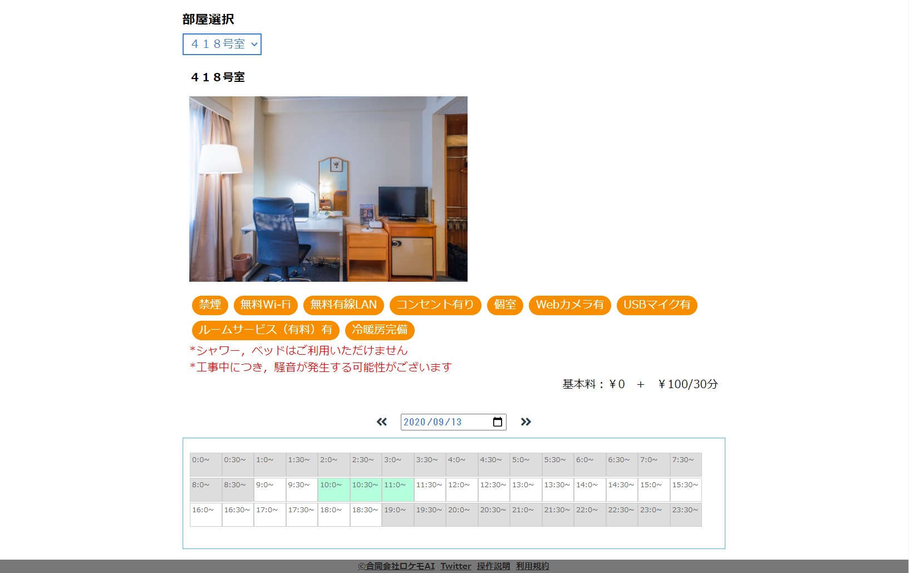Click the date field showing 2020/09/13
Screen dimensions: 909x573
(454, 422)
